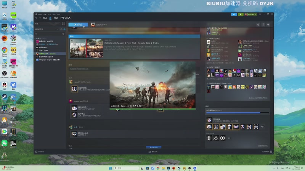This screenshot has height=171, width=305.
Task: Open the Steam menu in title bar
Action: point(39,14)
